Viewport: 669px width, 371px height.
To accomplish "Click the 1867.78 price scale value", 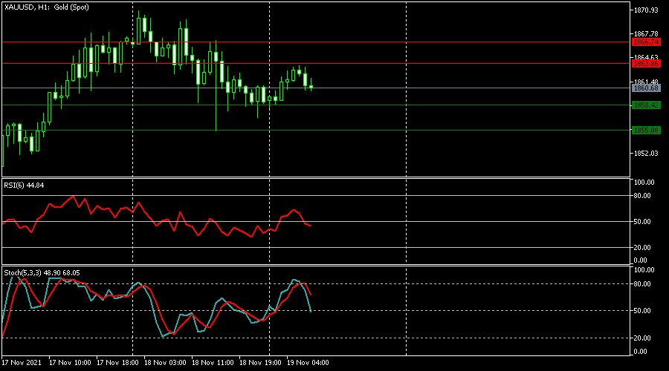I will click(x=646, y=33).
